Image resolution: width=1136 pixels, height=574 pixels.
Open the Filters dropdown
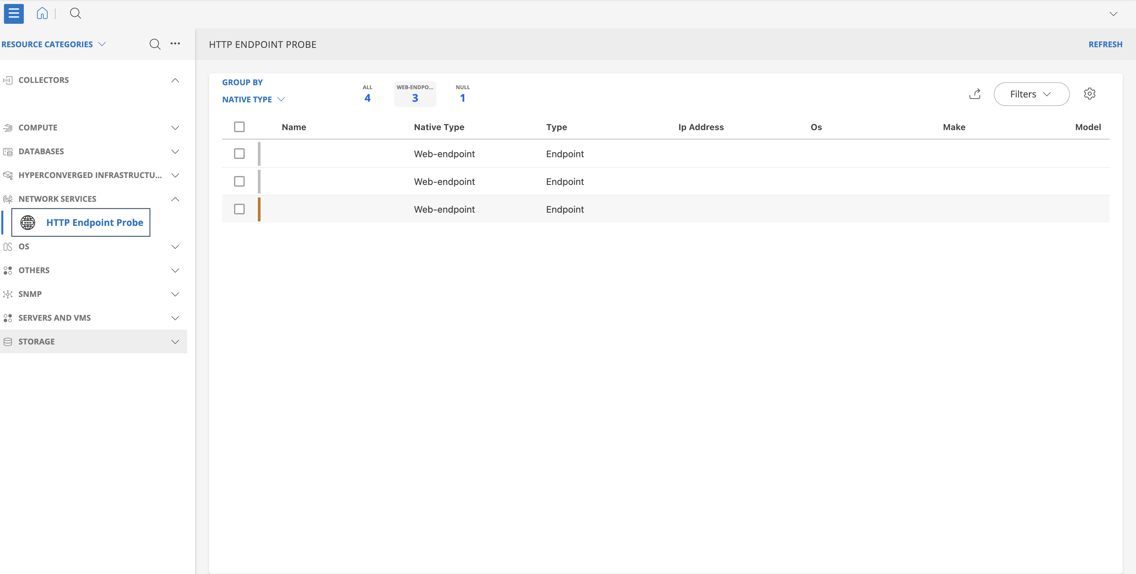(x=1031, y=94)
